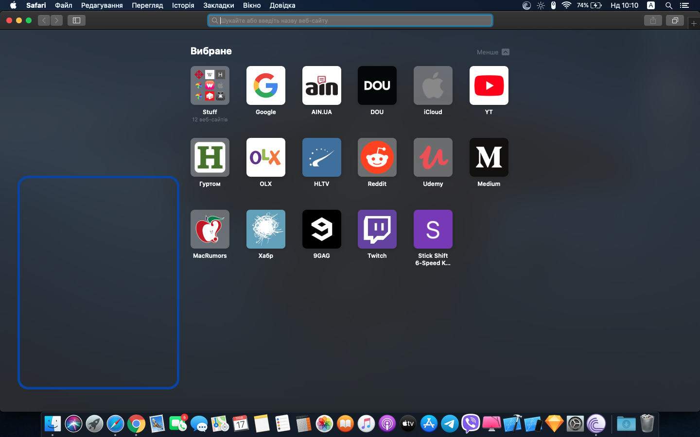Open the Гуртом favorite site
Viewport: 700px width, 437px height.
[210, 157]
